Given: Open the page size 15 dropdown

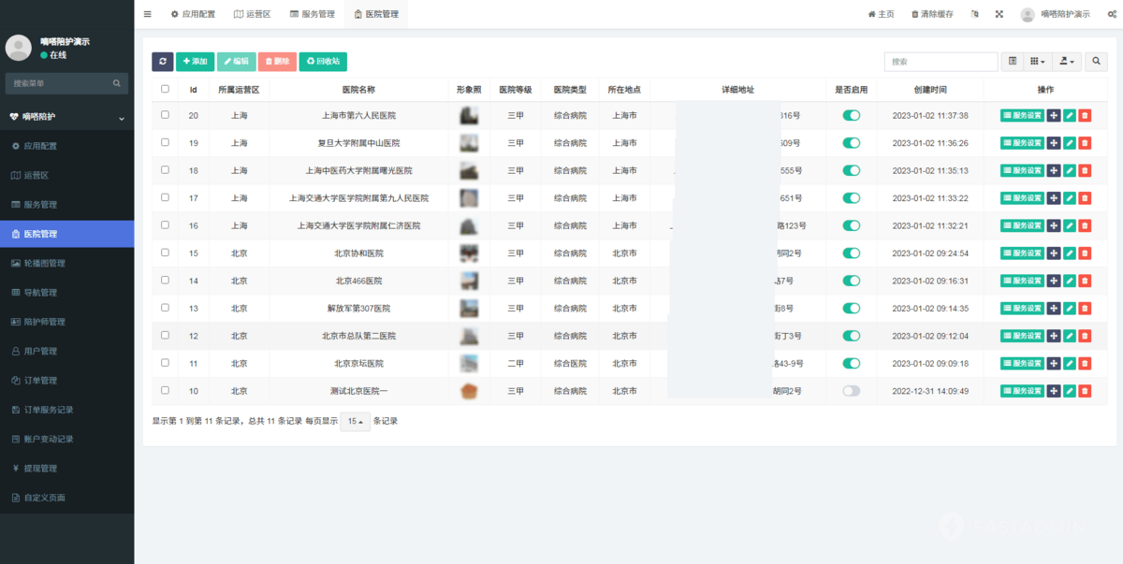Looking at the screenshot, I should [356, 421].
